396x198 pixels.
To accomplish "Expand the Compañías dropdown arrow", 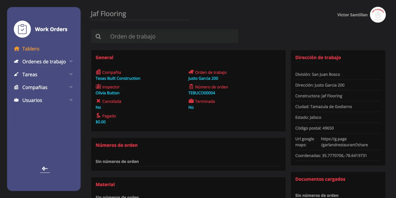I will 71,87.
